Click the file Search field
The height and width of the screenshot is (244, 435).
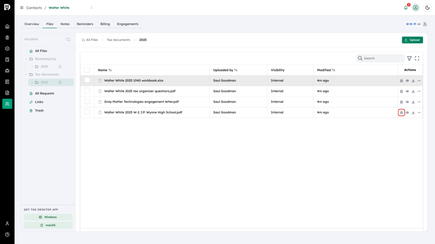[x=380, y=58]
